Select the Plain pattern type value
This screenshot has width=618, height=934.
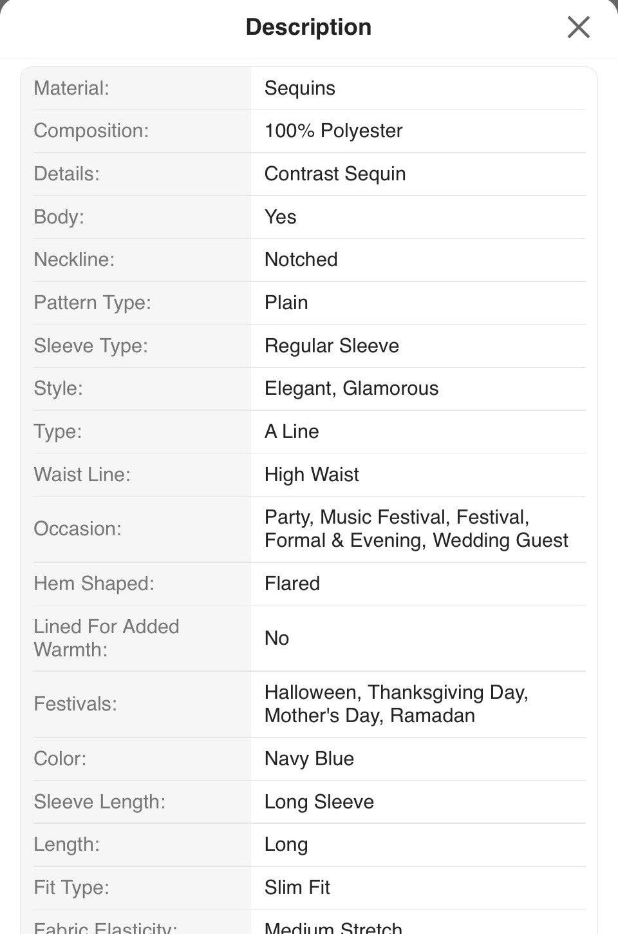tap(286, 303)
